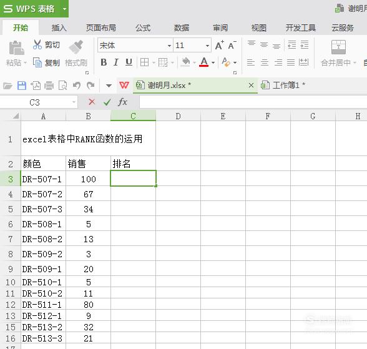Switch to the 公式 tab
Viewport: 367px width, 349px height.
click(x=143, y=28)
